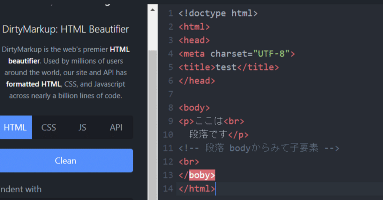383x200 pixels.
Task: Click line number 13 in gutter
Action: point(168,175)
